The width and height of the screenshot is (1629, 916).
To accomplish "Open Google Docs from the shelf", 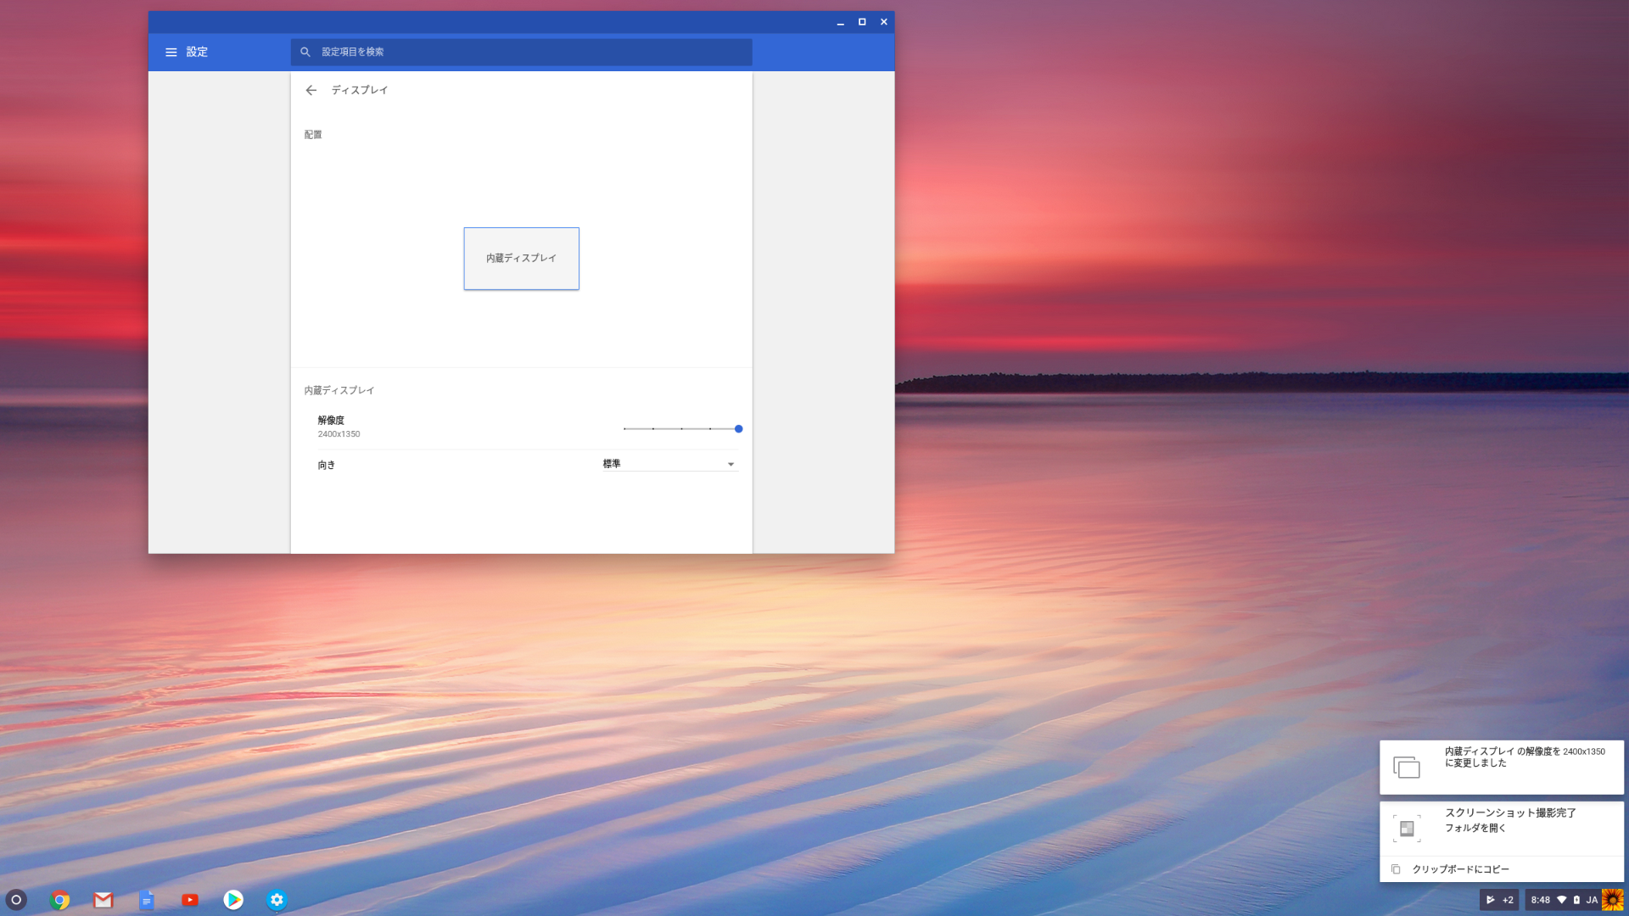I will pos(147,900).
